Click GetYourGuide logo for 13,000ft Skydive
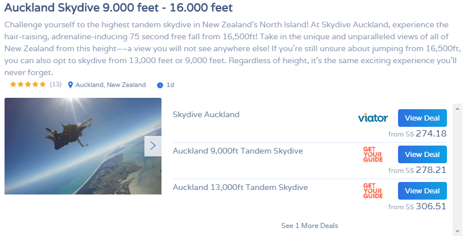464x236 pixels. 373,191
